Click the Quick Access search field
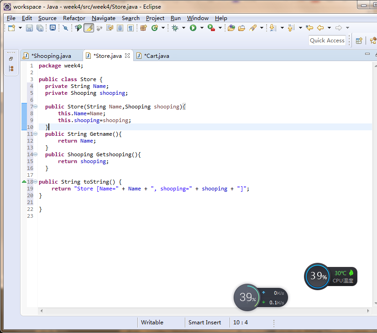Image resolution: width=377 pixels, height=333 pixels. click(x=327, y=40)
